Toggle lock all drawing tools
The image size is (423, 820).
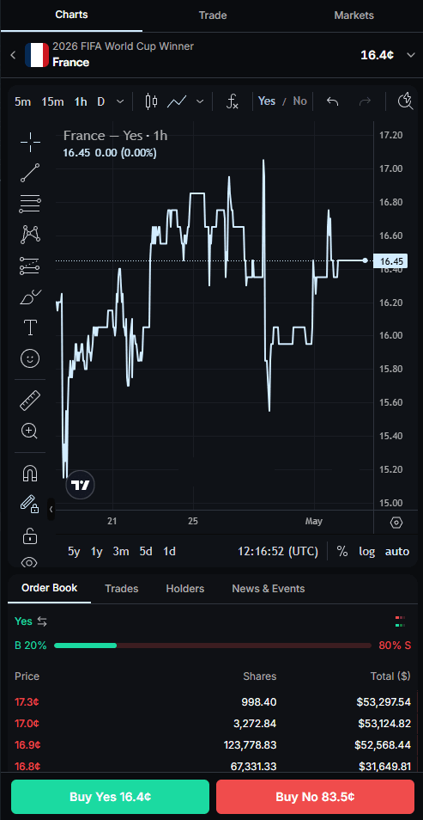pyautogui.click(x=30, y=535)
